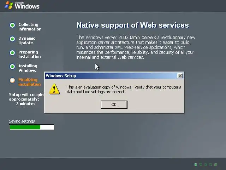Click the Dynamic Update label
Screen dimensions: 226x170
pos(27,41)
